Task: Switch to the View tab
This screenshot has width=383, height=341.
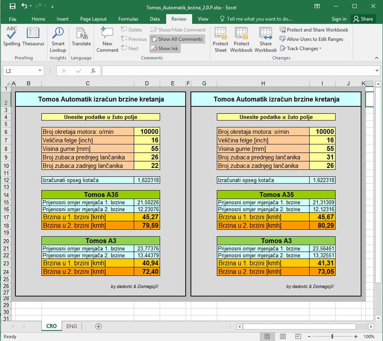Action: click(203, 19)
